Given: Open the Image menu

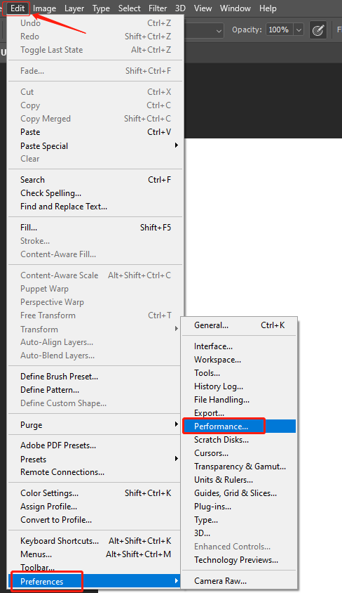Looking at the screenshot, I should click(x=44, y=8).
